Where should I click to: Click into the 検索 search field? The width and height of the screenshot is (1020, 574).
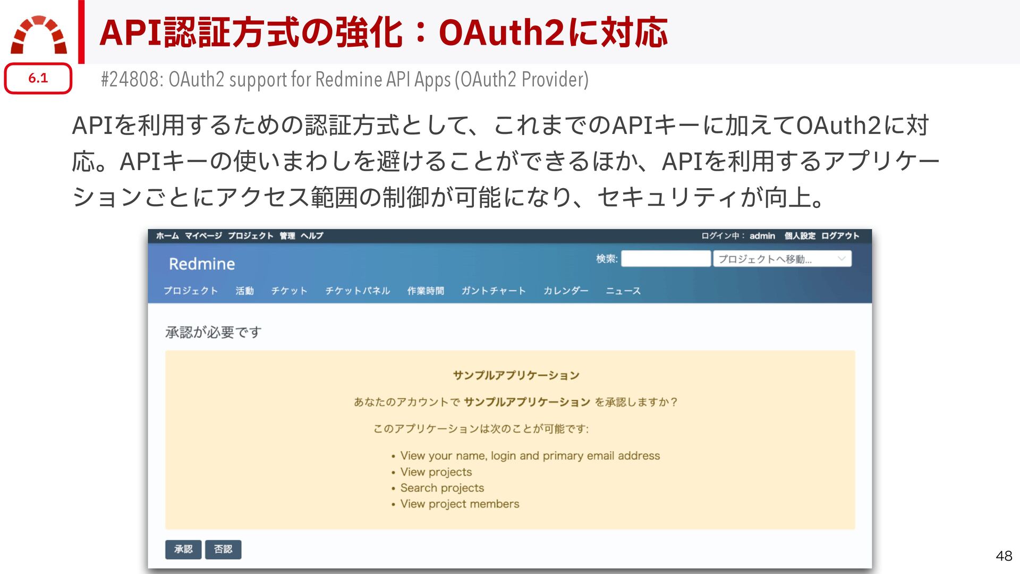coord(665,259)
